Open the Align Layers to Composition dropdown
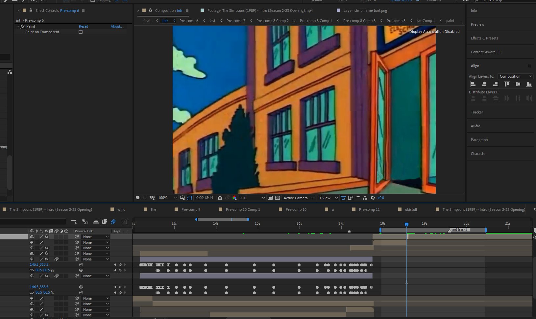This screenshot has width=536, height=319. [x=515, y=76]
